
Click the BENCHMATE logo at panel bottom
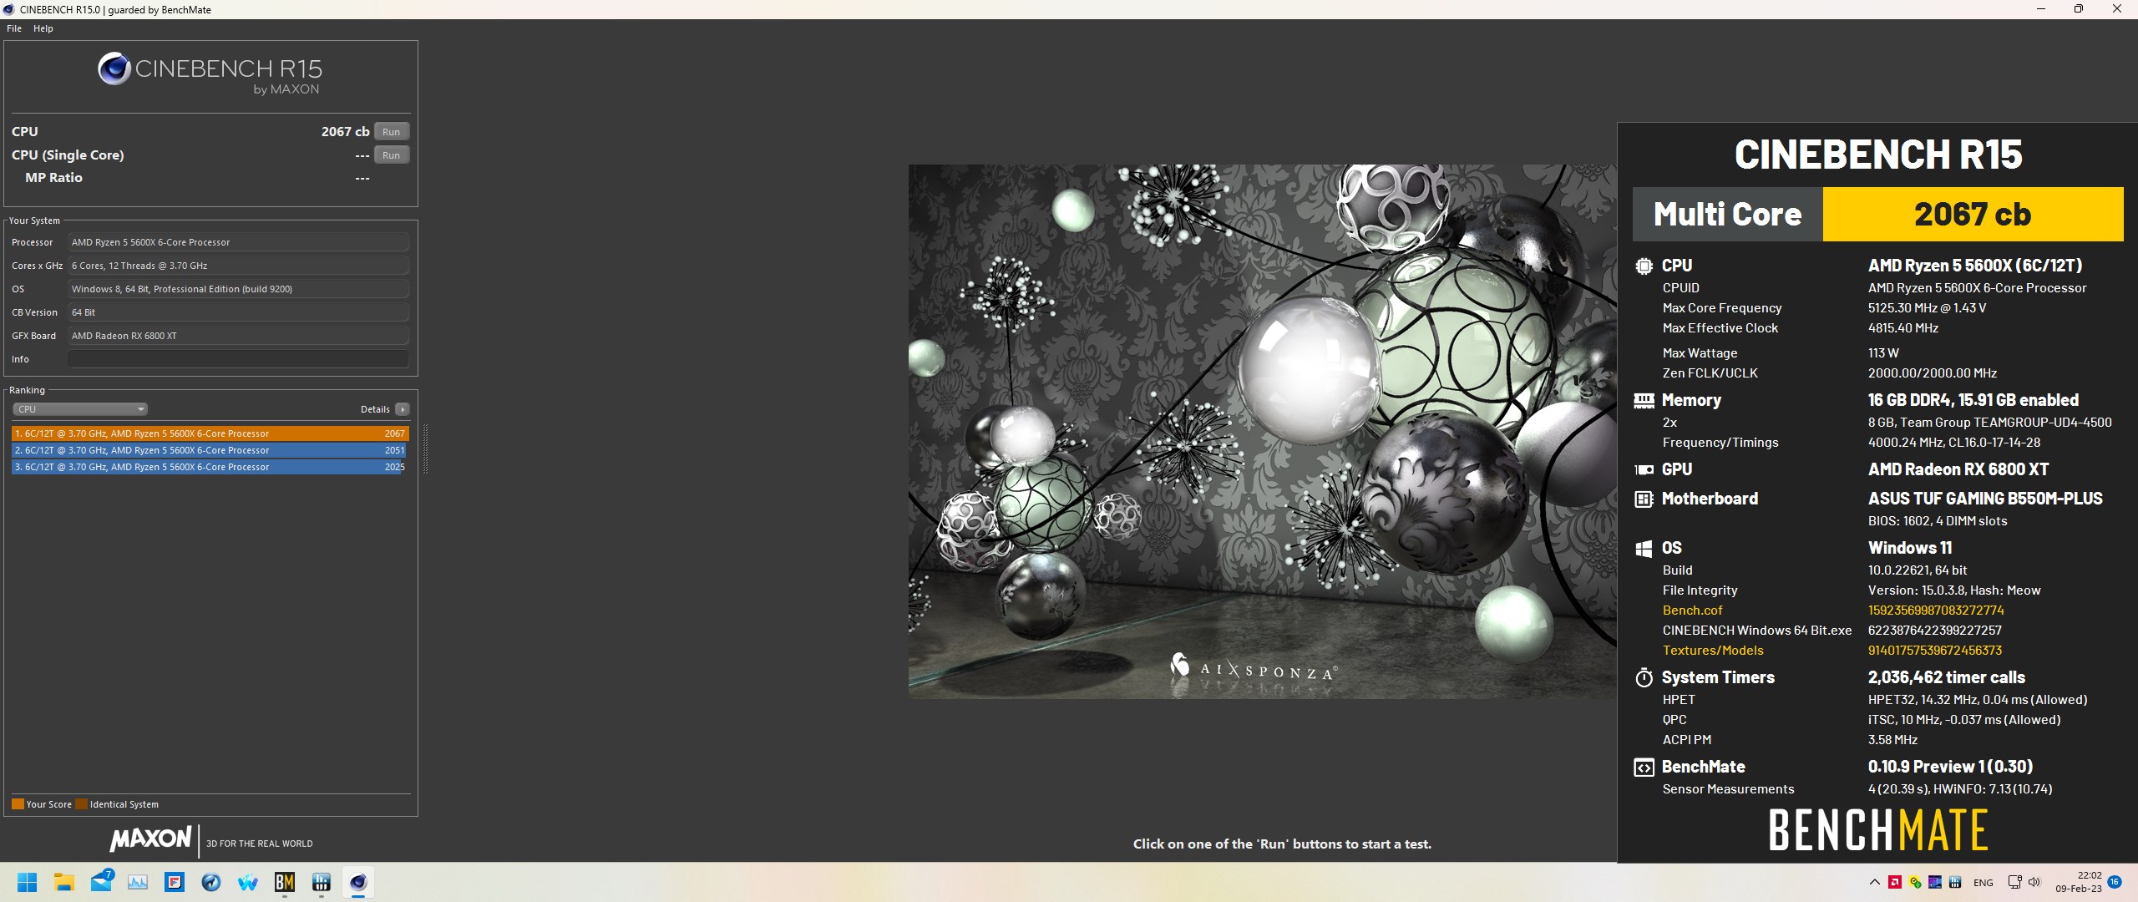pyautogui.click(x=1877, y=829)
